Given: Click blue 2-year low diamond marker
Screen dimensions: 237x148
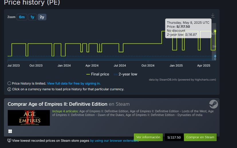Looking at the screenshot, I should [215, 56].
